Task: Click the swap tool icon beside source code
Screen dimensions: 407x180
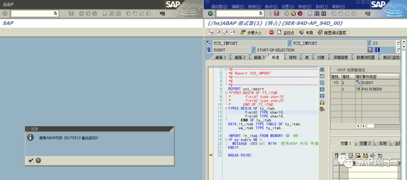Action: [x=322, y=83]
